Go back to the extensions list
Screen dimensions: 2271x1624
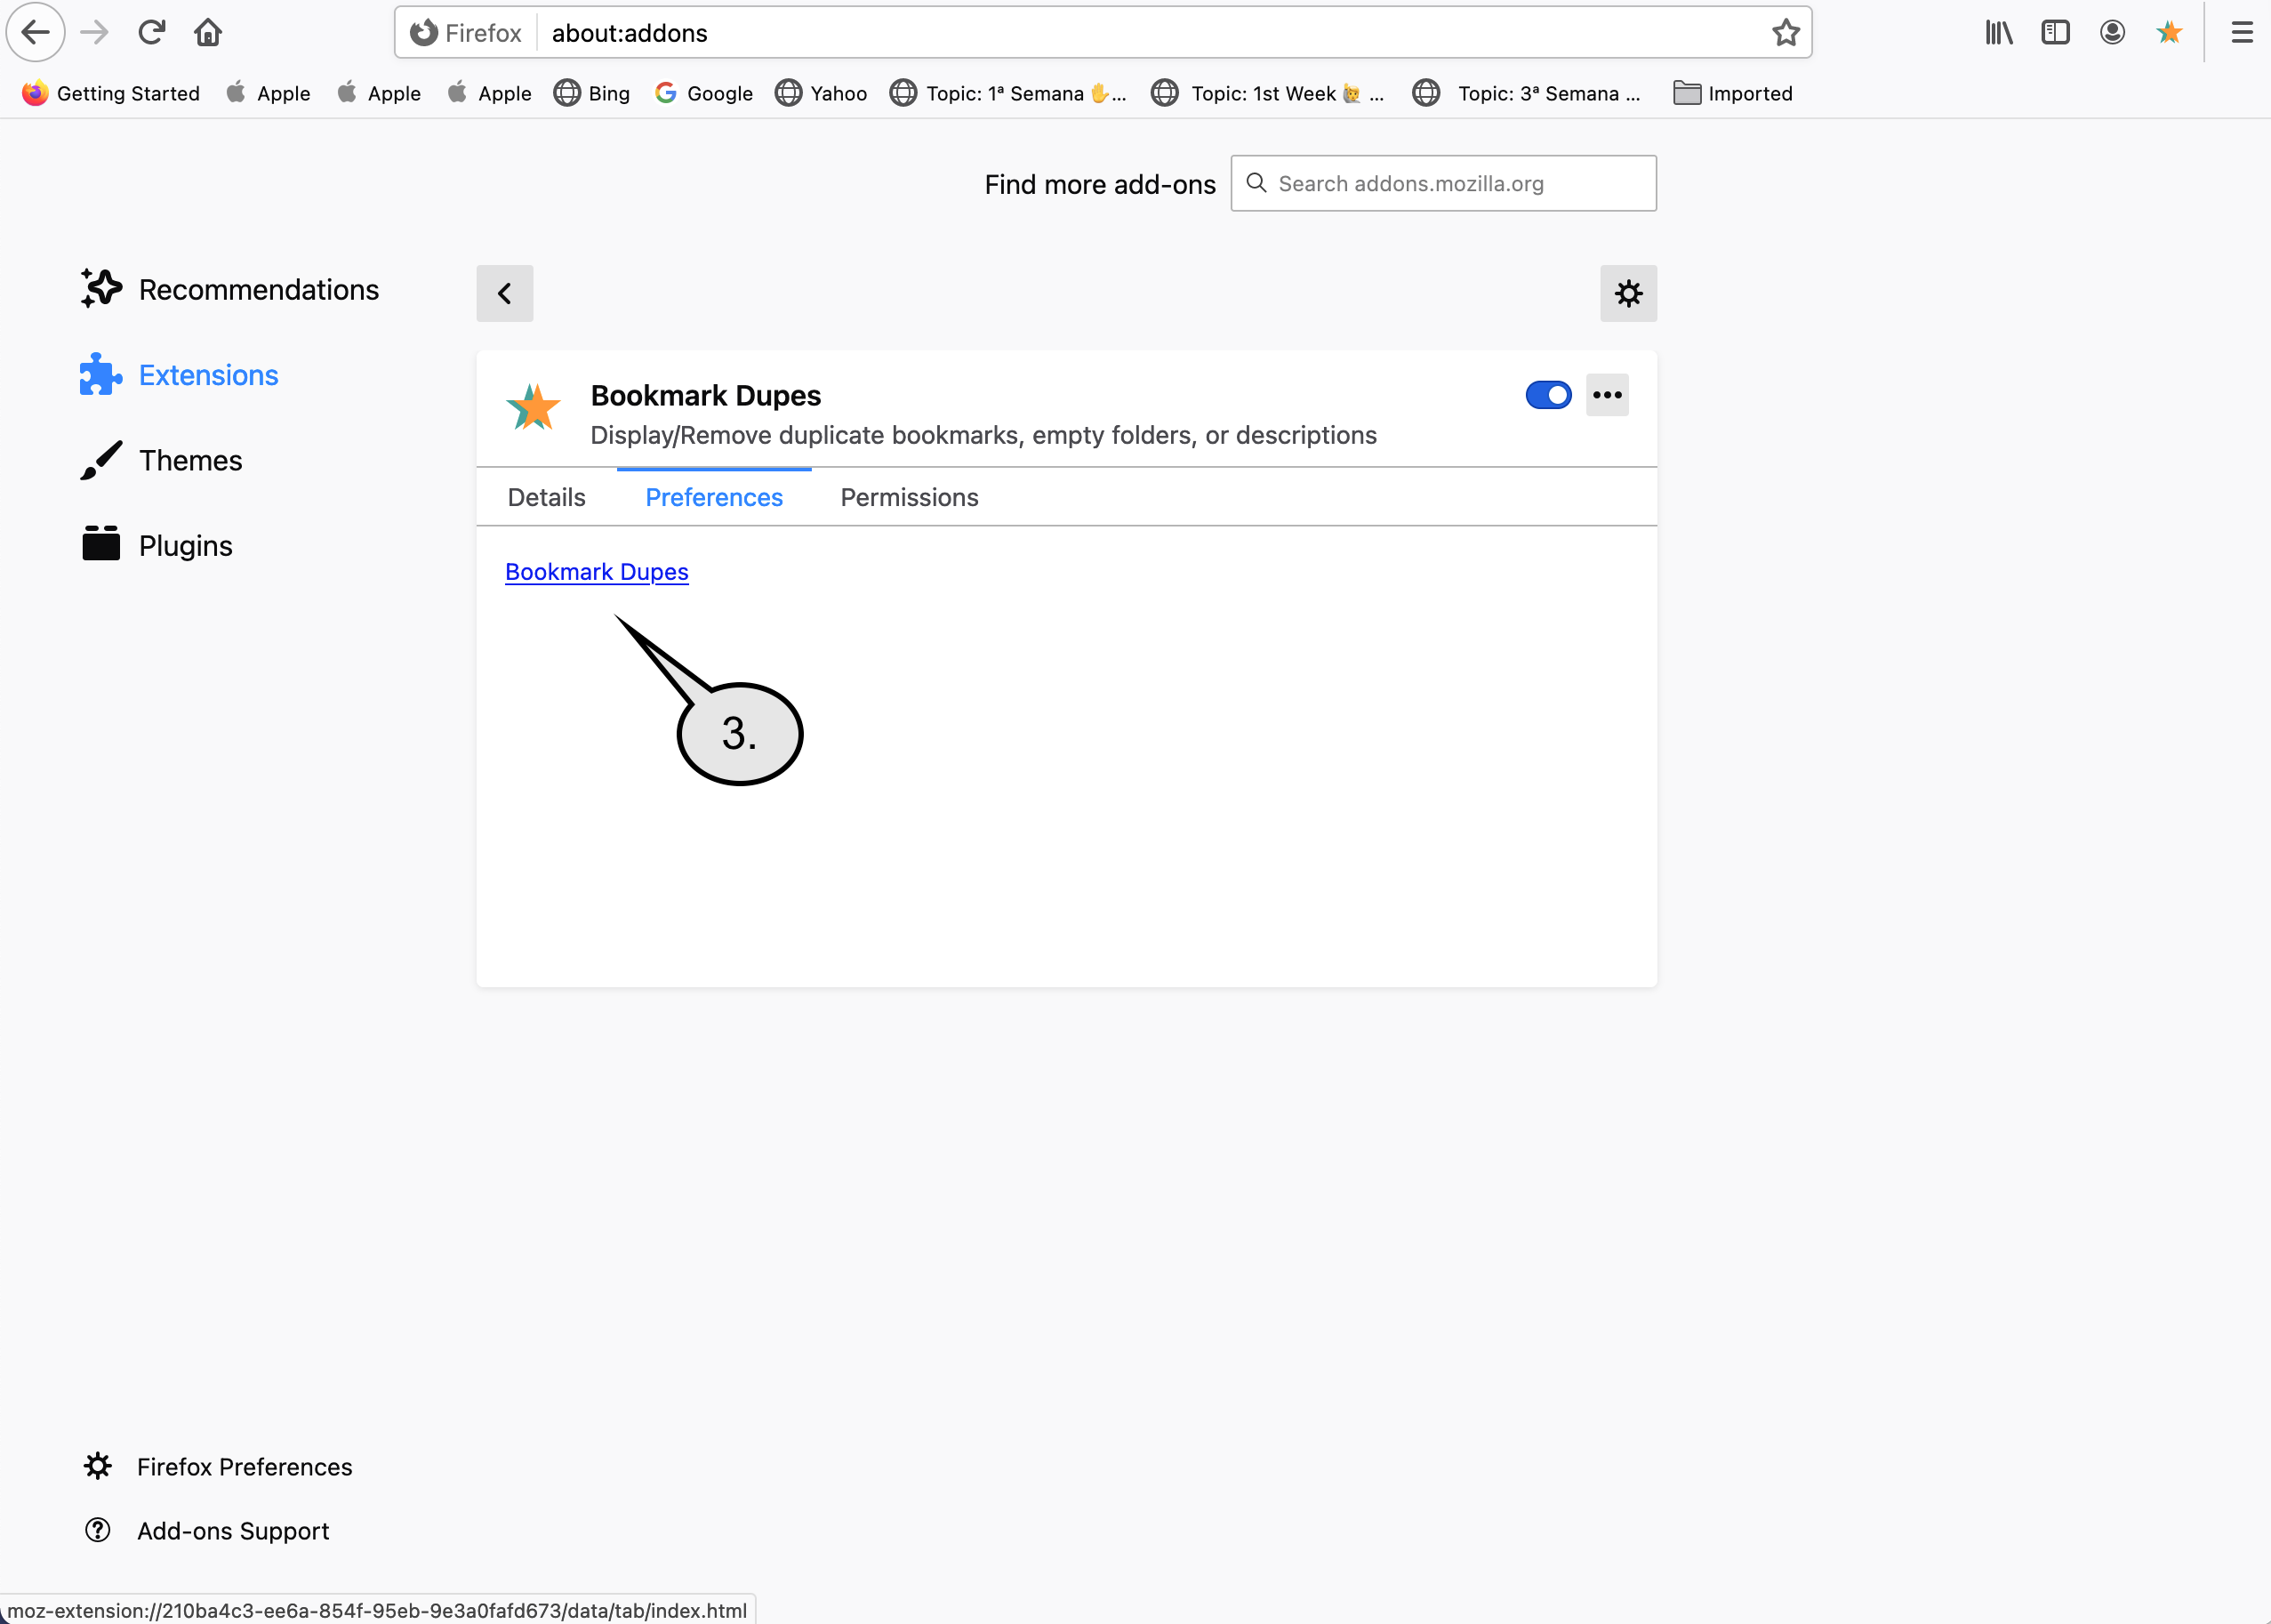504,293
